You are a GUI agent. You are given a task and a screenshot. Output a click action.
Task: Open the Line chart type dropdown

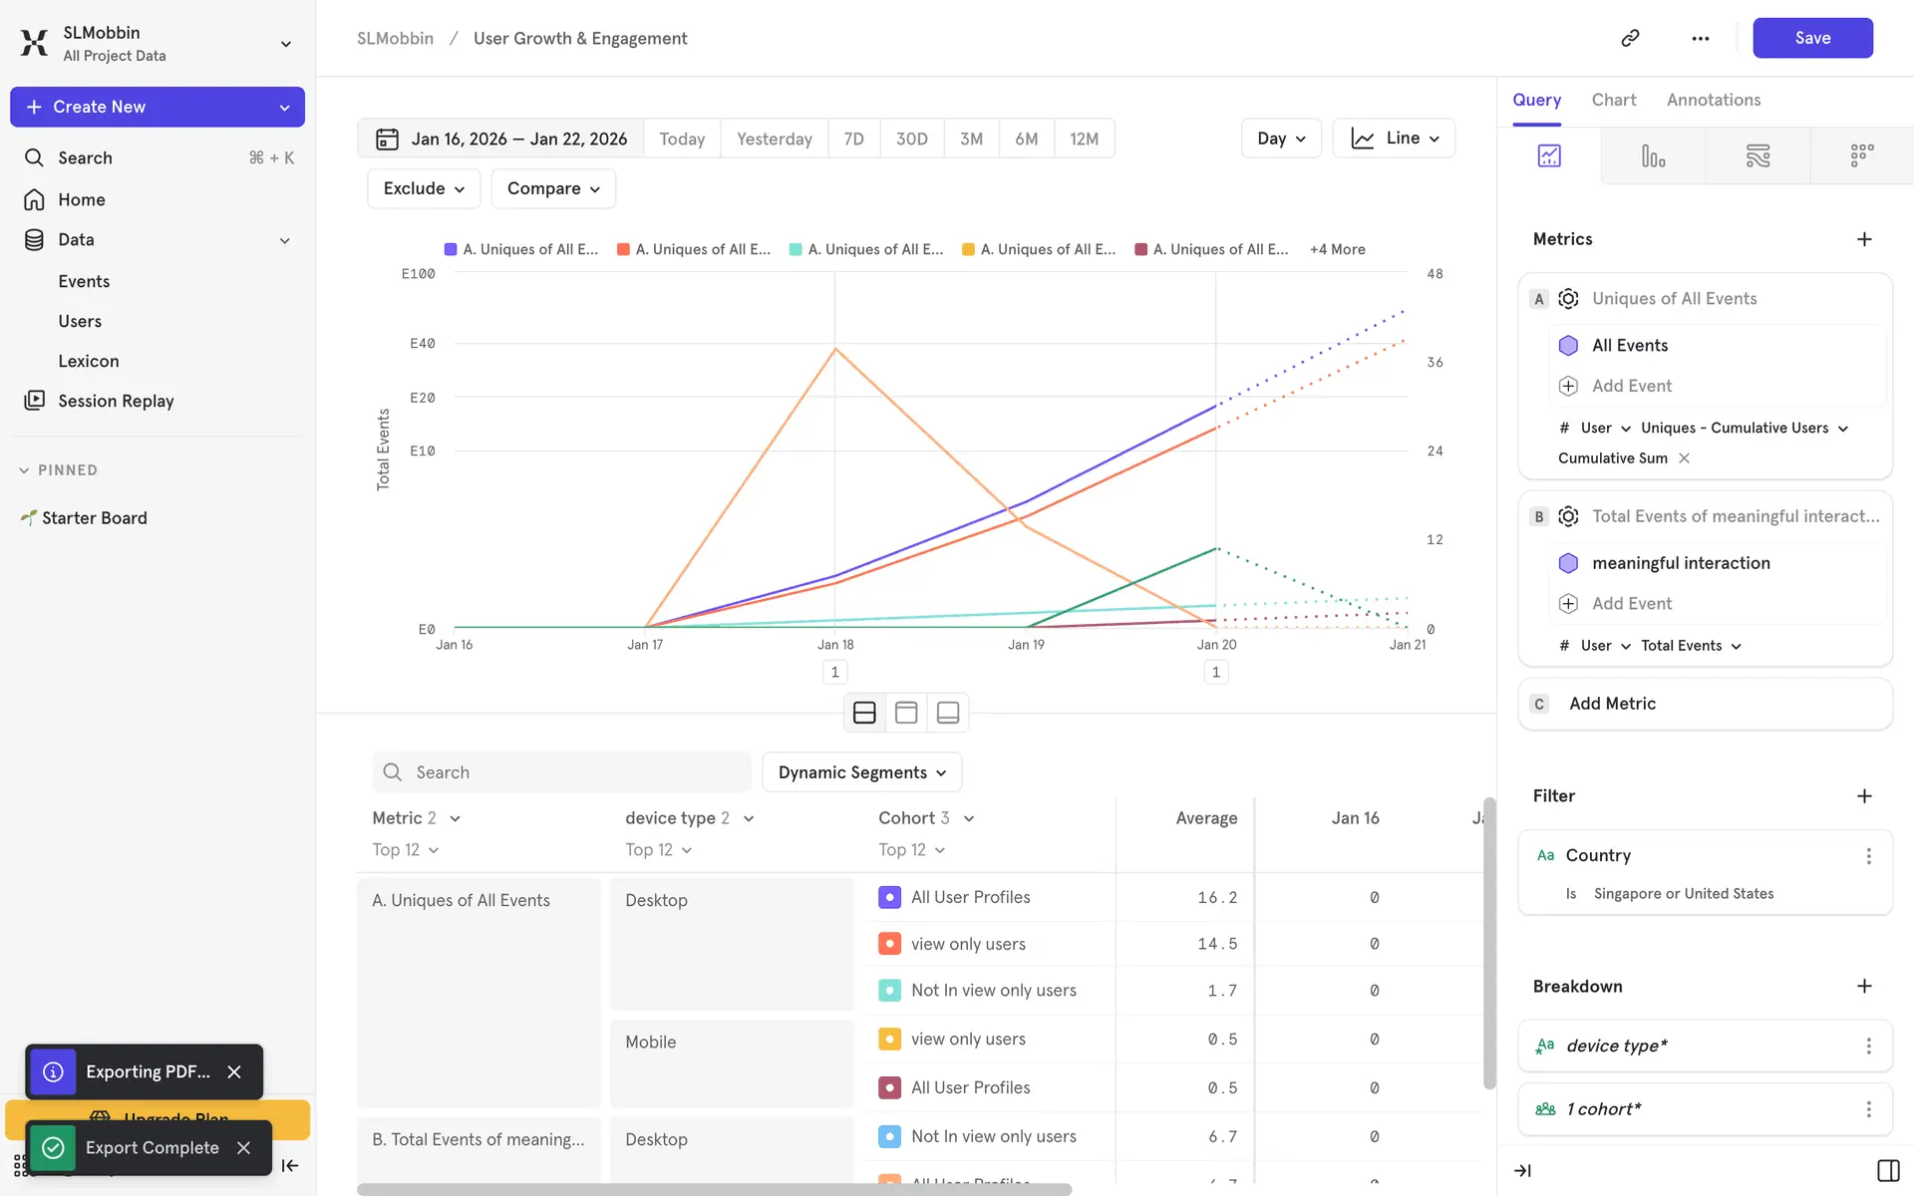click(x=1394, y=139)
